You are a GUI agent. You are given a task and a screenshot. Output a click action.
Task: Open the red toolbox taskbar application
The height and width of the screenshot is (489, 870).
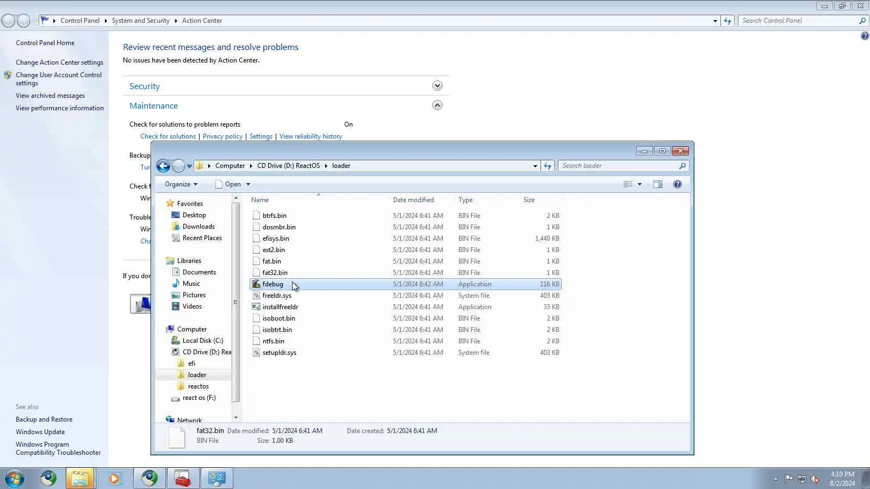(183, 479)
